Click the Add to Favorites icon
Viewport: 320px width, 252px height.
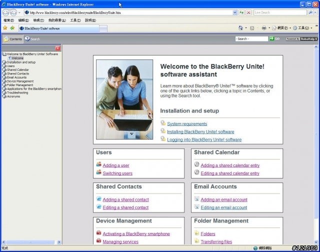coord(12,28)
